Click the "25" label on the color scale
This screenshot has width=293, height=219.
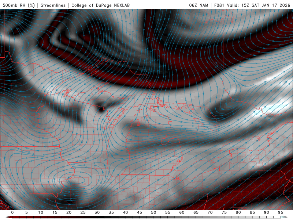click(83, 212)
